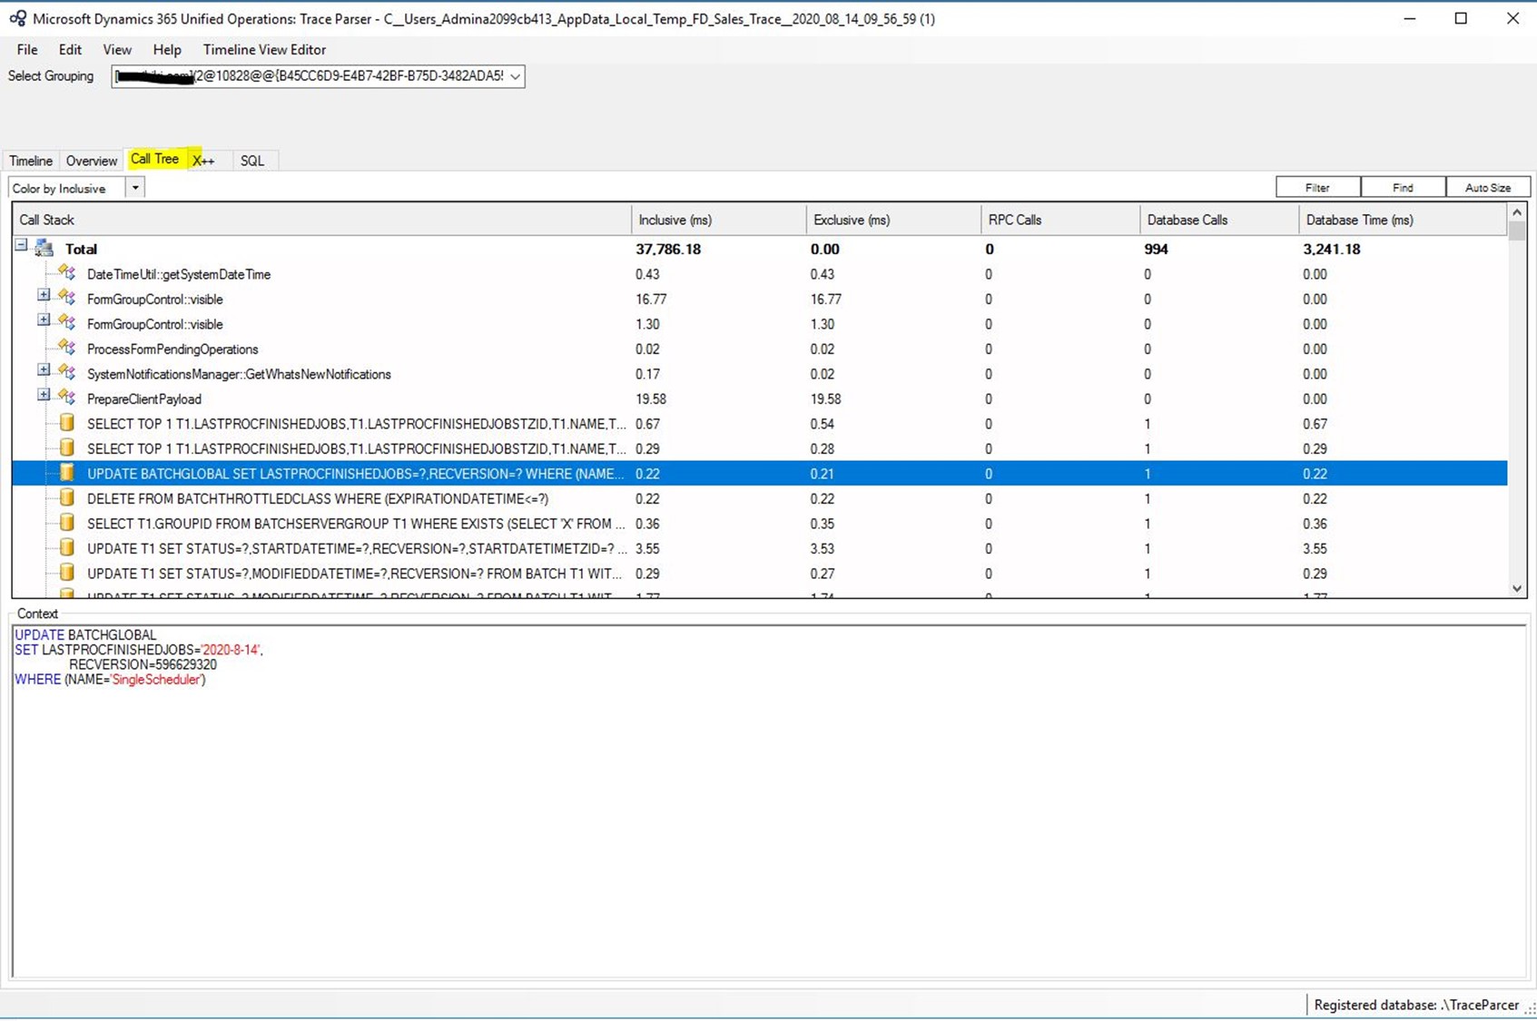Image resolution: width=1537 pixels, height=1021 pixels.
Task: Click the Total node computer icon
Action: 44,249
